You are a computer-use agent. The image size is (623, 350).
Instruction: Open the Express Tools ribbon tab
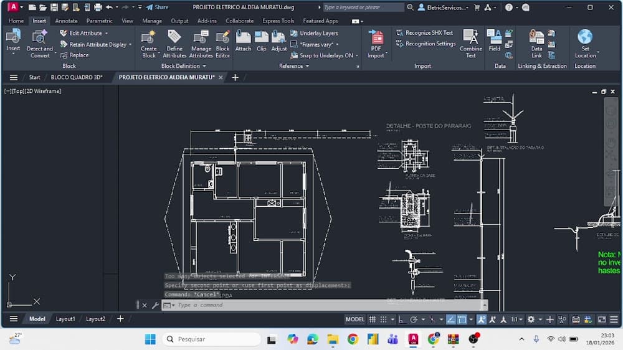click(278, 21)
